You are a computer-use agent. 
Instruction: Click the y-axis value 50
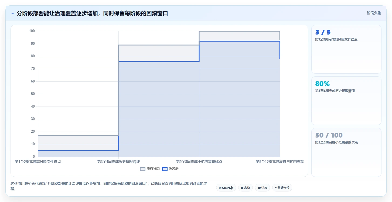click(33, 94)
